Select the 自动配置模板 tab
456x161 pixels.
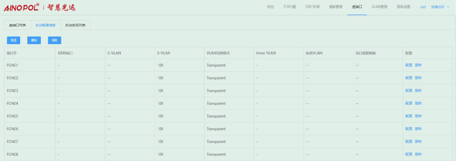tap(46, 25)
